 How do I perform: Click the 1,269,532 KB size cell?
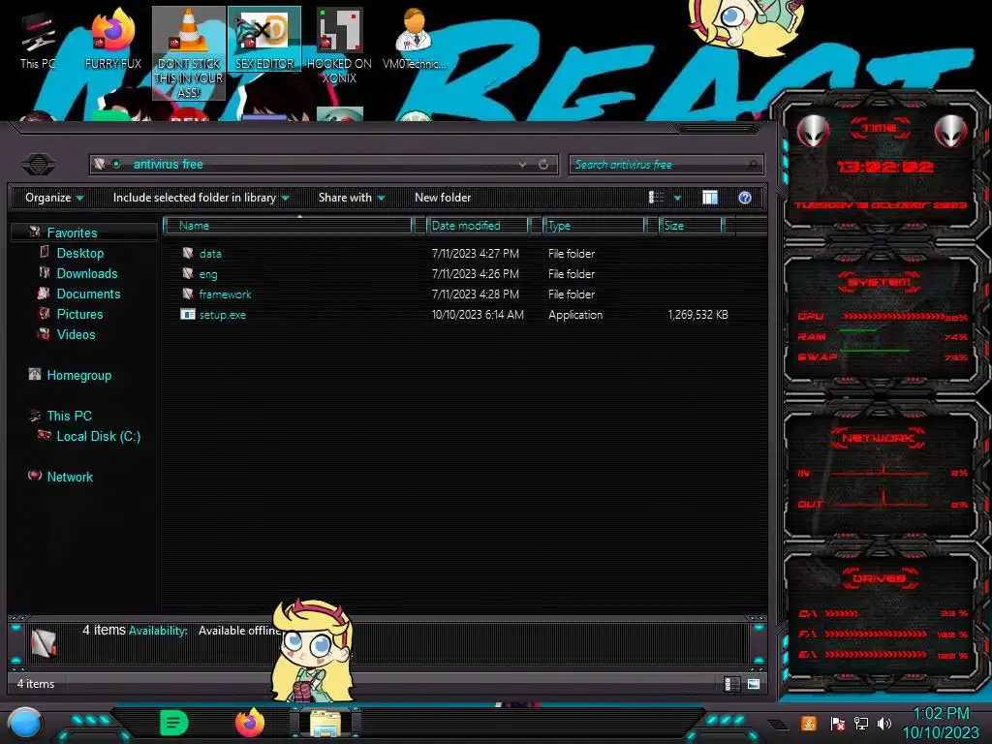[697, 315]
